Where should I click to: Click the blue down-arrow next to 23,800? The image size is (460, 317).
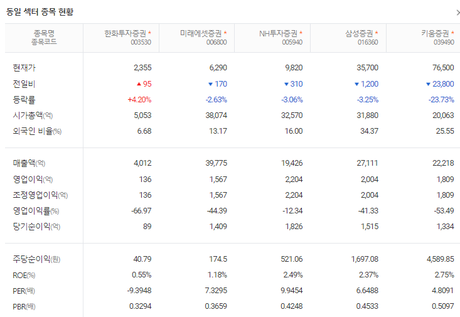coord(429,84)
